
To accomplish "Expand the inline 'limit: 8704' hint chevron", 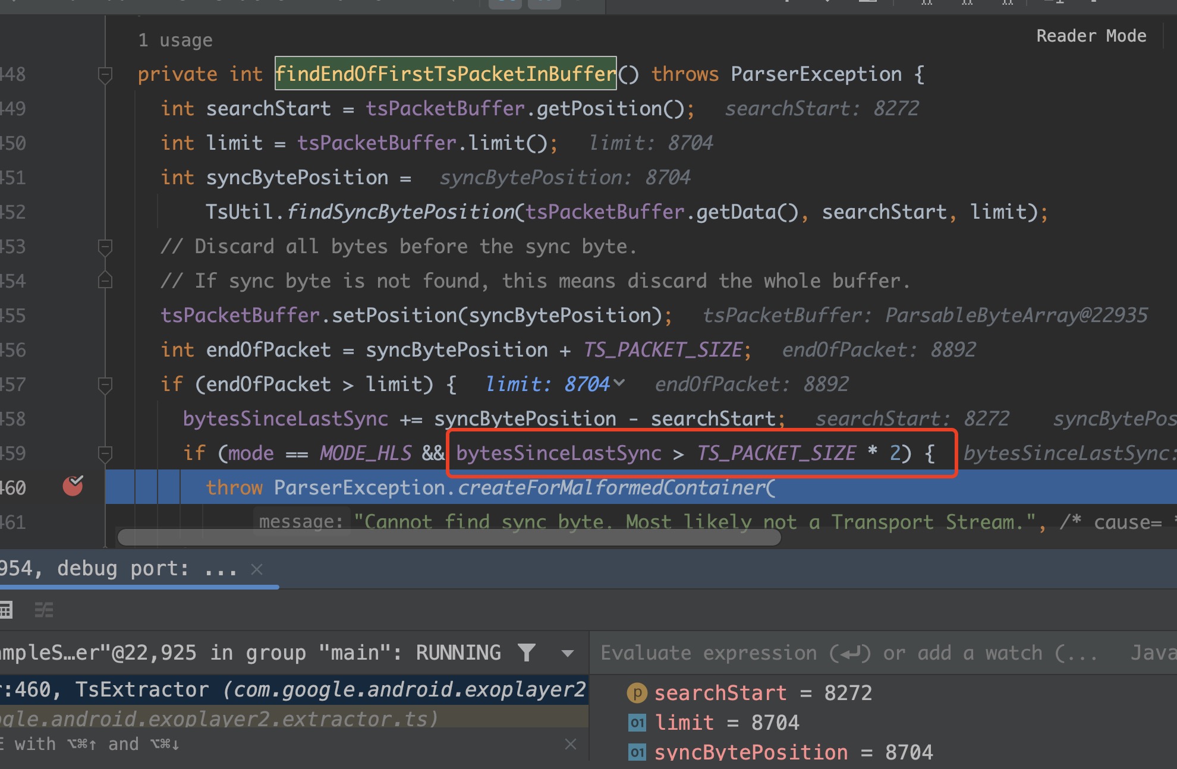I will tap(619, 383).
